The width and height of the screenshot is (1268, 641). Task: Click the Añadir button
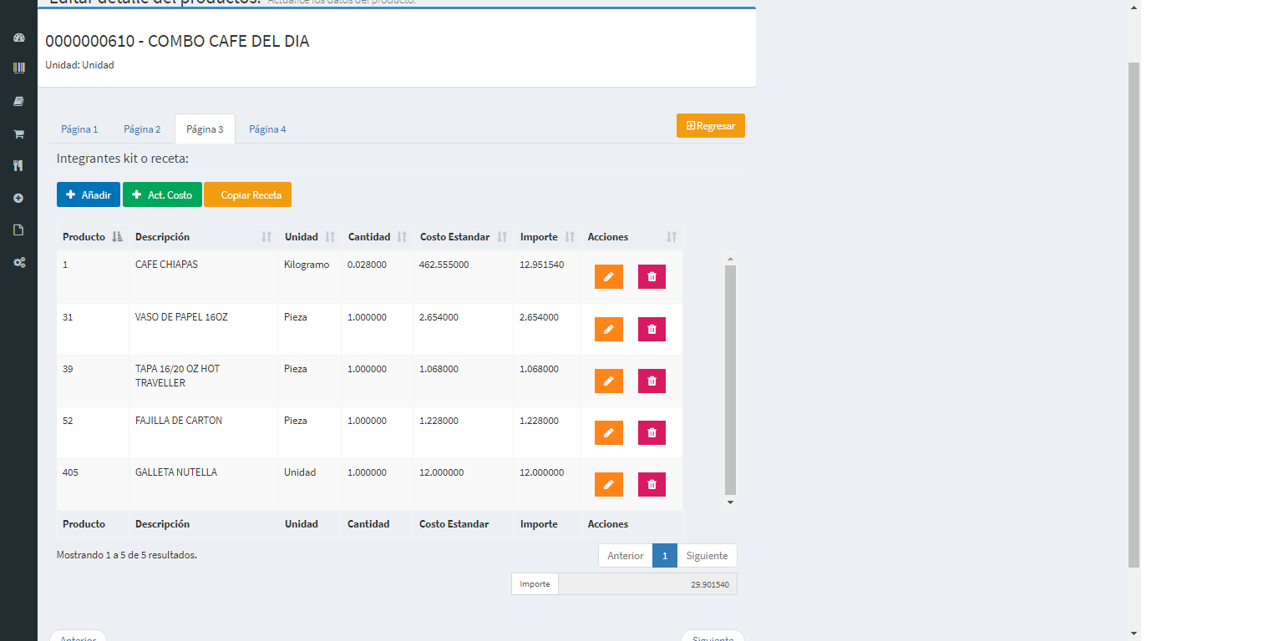(89, 194)
